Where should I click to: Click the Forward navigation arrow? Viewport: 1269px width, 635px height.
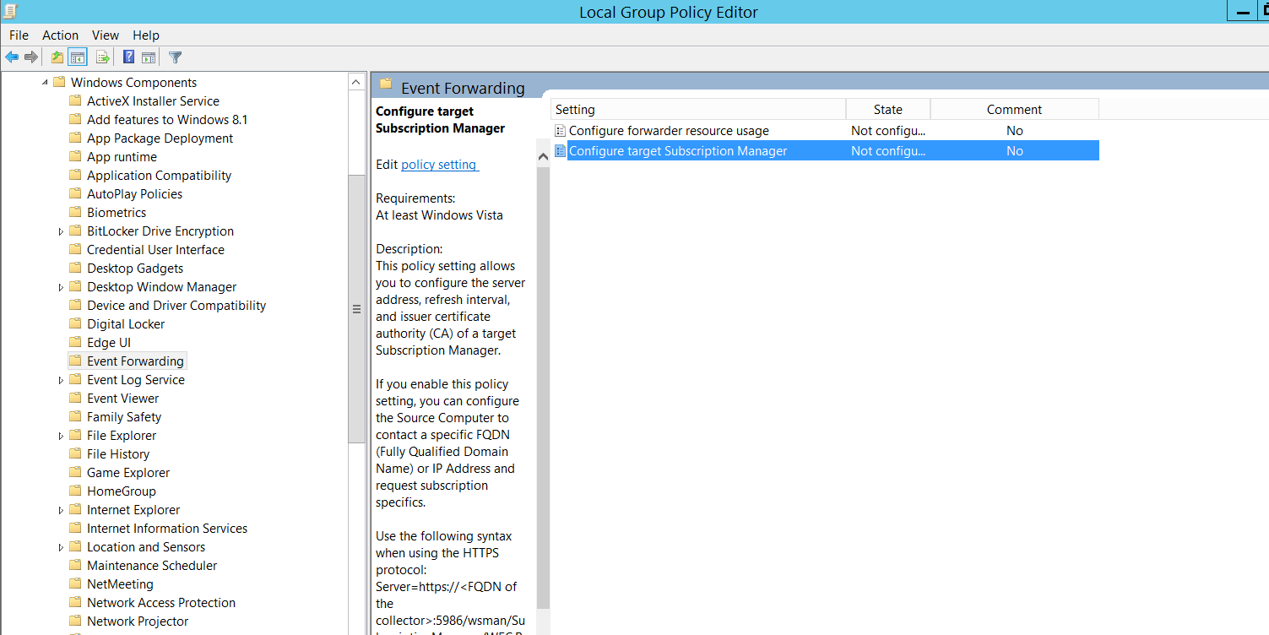[30, 57]
